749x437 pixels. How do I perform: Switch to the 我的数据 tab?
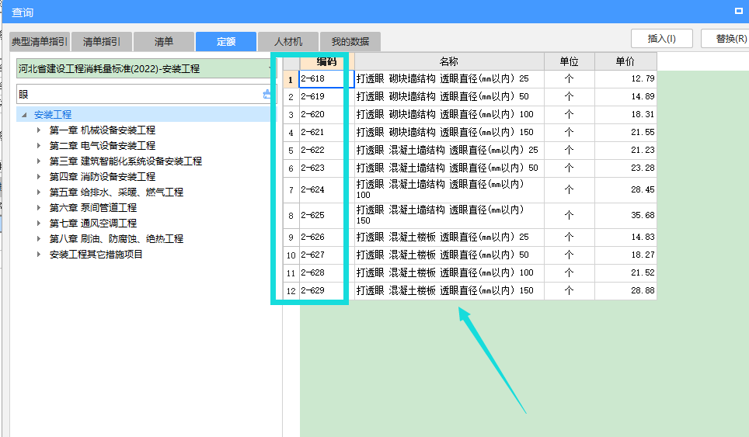pyautogui.click(x=350, y=42)
